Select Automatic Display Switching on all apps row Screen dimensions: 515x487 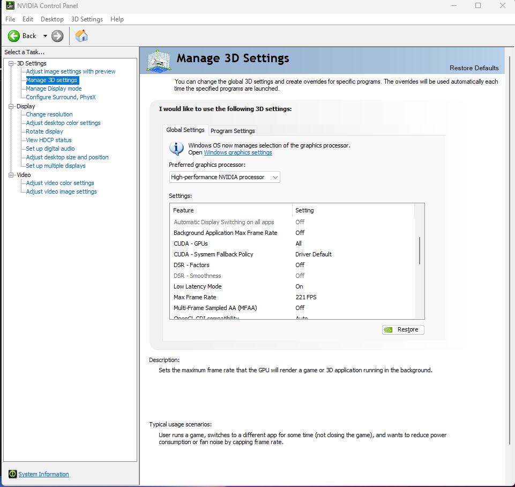pyautogui.click(x=292, y=222)
